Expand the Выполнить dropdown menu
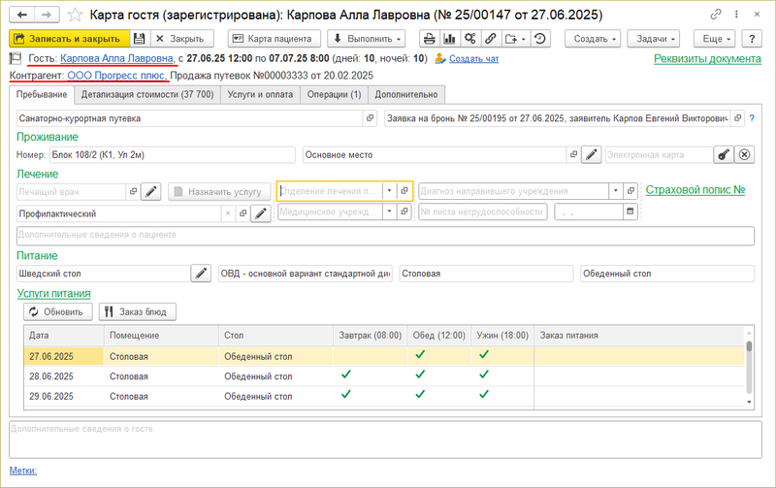The width and height of the screenshot is (776, 488). pos(369,39)
